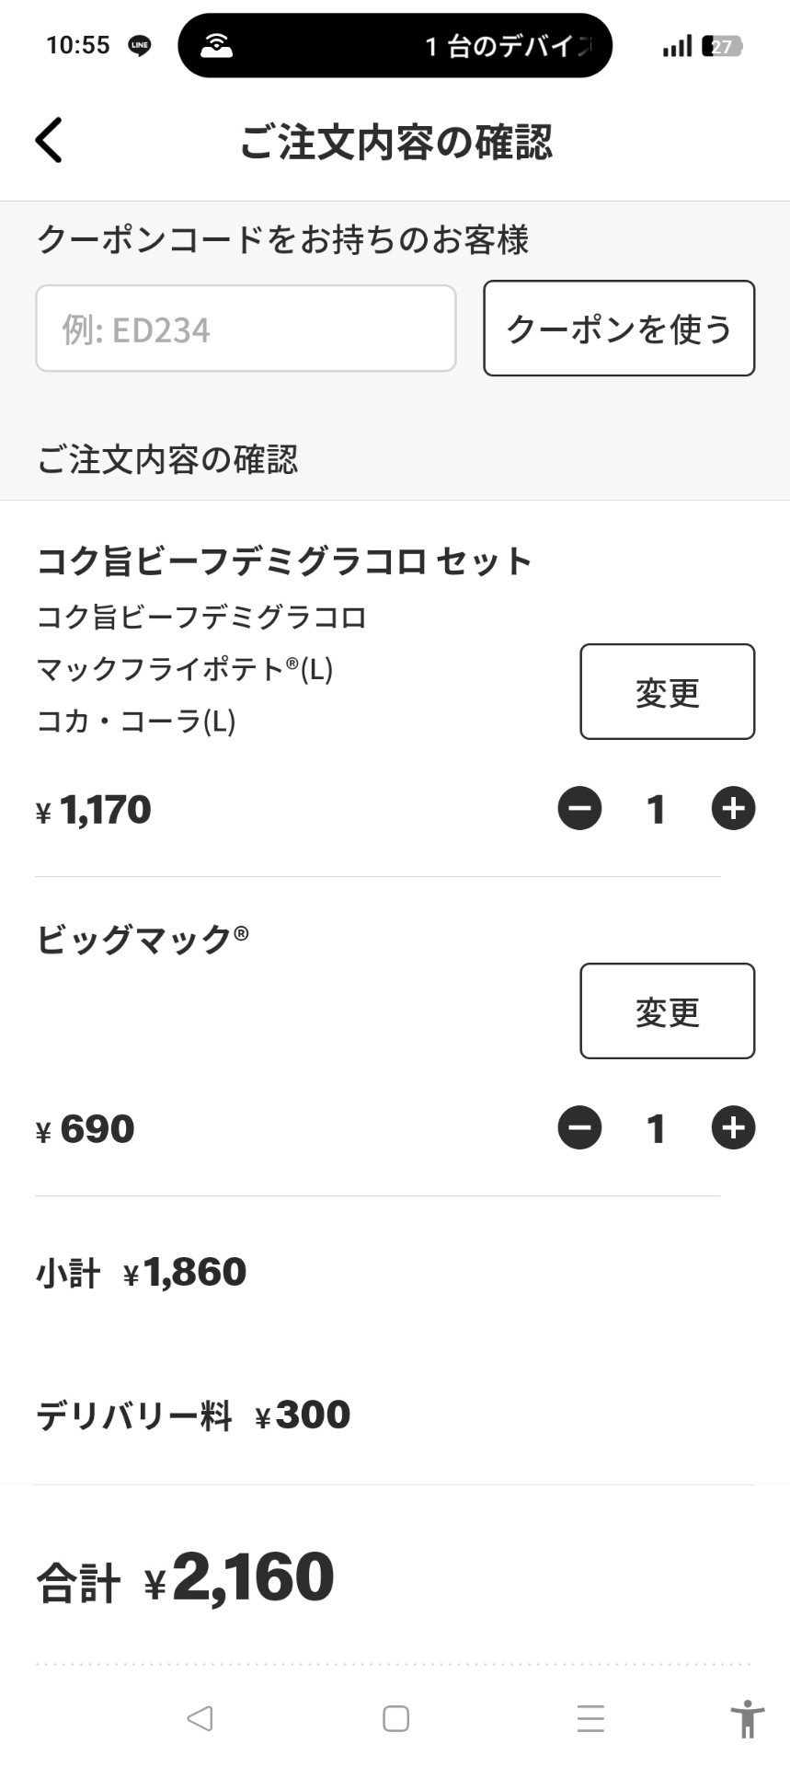Tap the LINE notification icon
The height and width of the screenshot is (1767, 790).
[140, 45]
